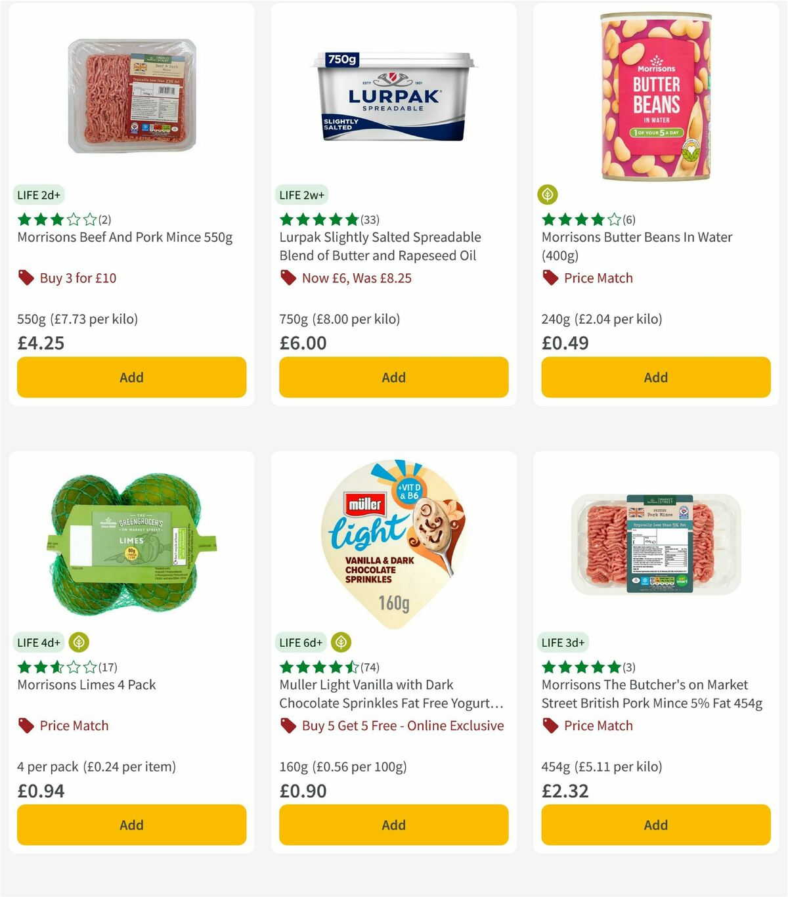Click the LIFE 2d+ freshness badge on Beef Mince
Viewport: 788px width, 897px height.
39,194
